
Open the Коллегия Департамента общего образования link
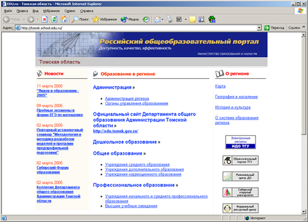click(59, 194)
